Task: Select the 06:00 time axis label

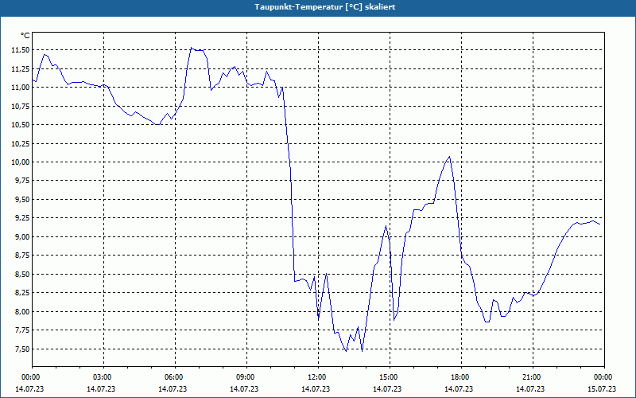Action: pos(173,377)
